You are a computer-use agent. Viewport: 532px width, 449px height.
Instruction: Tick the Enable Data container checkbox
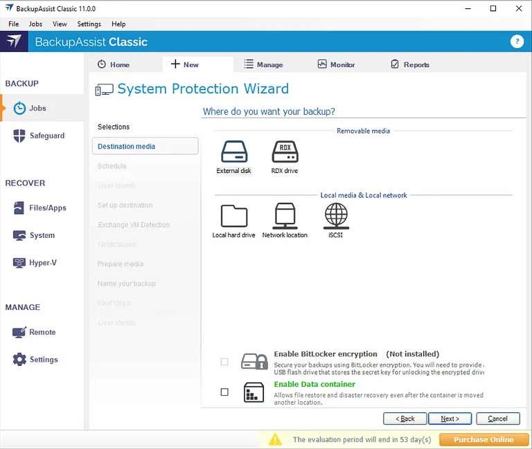pos(224,392)
